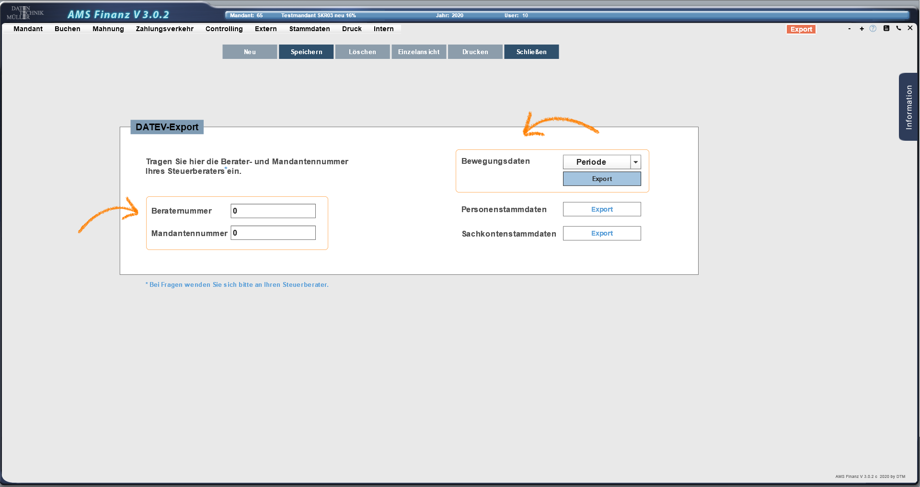Click the phone support icon
This screenshot has height=487, width=920.
[x=899, y=29]
